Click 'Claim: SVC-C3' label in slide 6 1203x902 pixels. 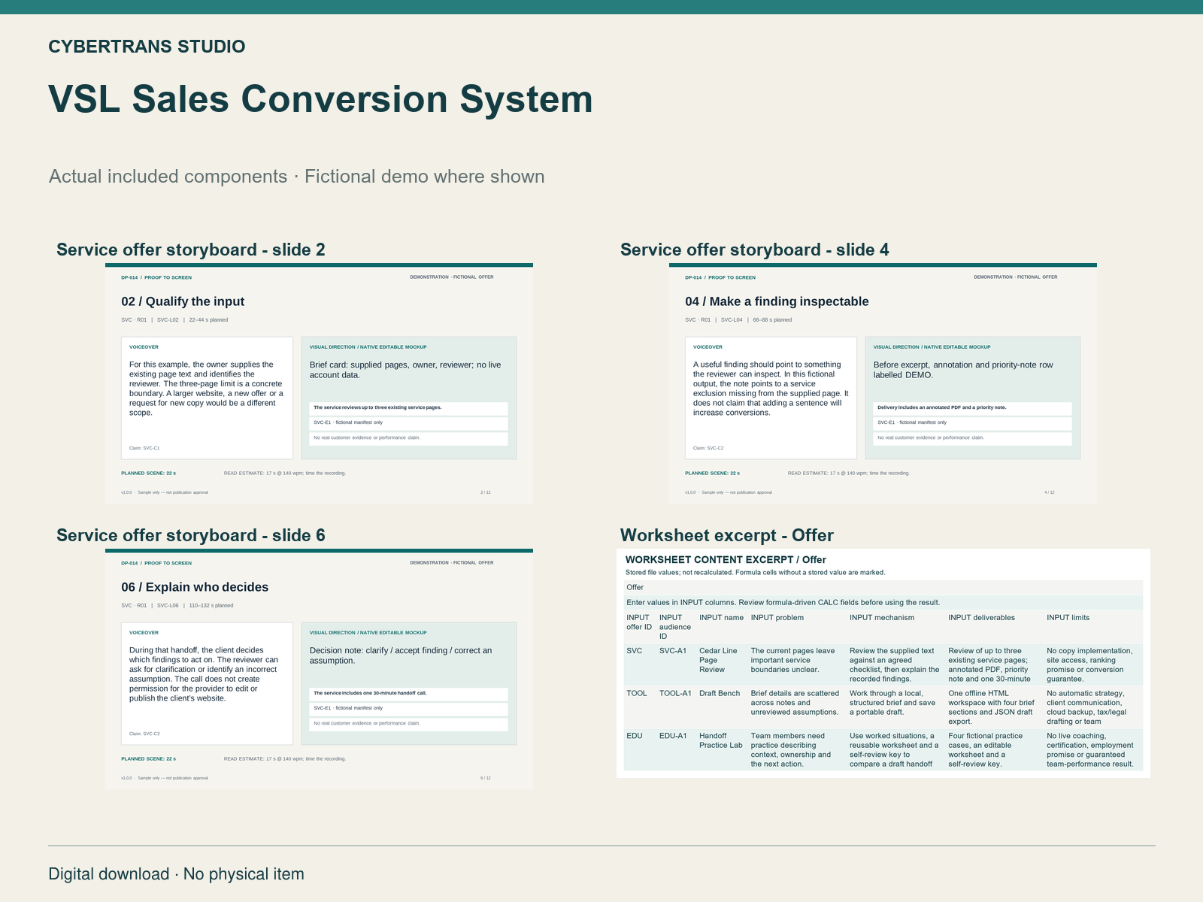point(144,734)
